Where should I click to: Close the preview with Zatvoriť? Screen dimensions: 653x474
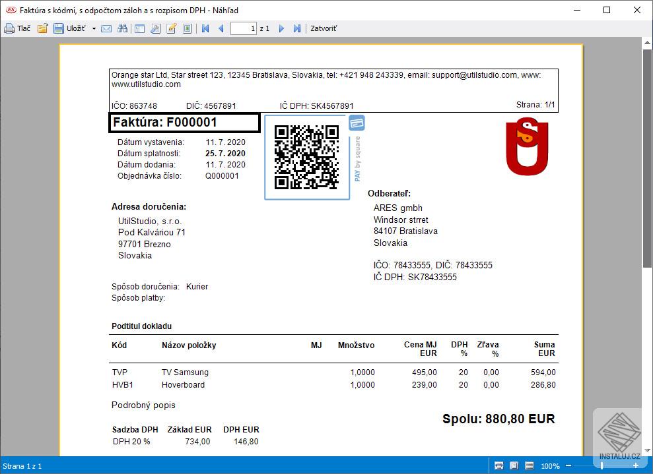click(x=324, y=28)
